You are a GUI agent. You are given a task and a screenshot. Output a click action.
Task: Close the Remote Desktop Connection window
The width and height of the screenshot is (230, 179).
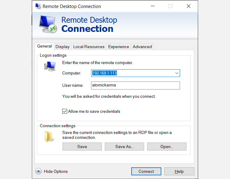tap(189, 6)
